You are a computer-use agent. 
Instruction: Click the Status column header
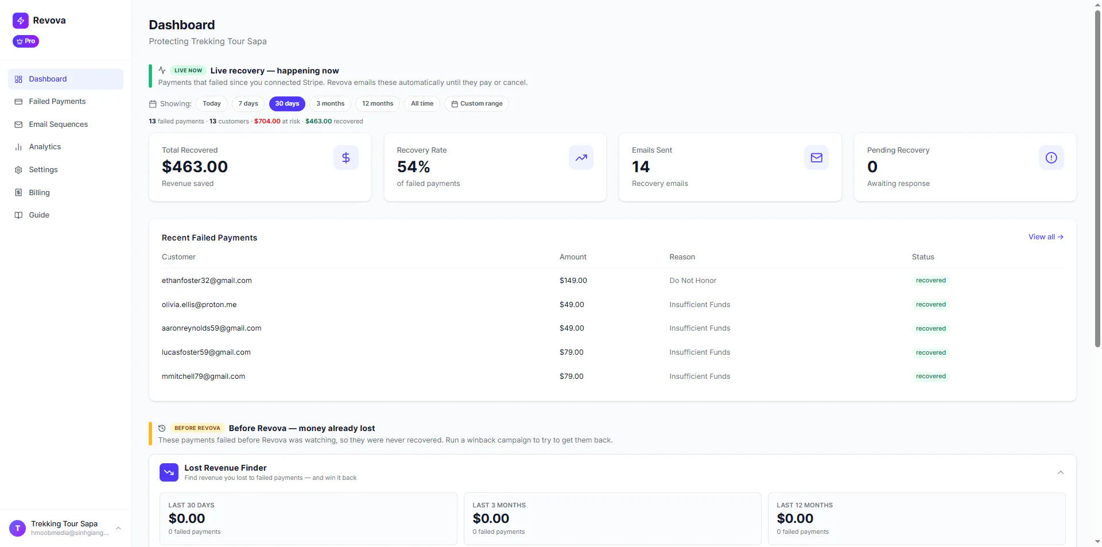[923, 257]
